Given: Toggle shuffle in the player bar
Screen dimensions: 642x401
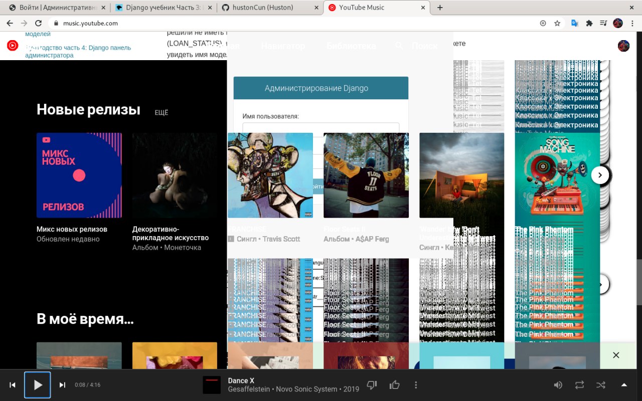Looking at the screenshot, I should point(601,385).
